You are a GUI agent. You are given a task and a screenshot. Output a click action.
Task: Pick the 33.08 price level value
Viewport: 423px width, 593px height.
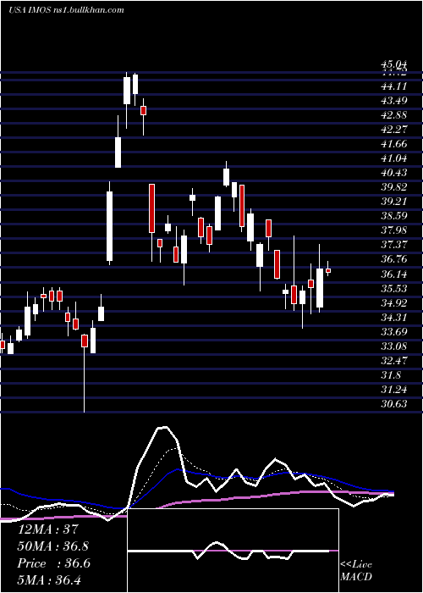(393, 346)
